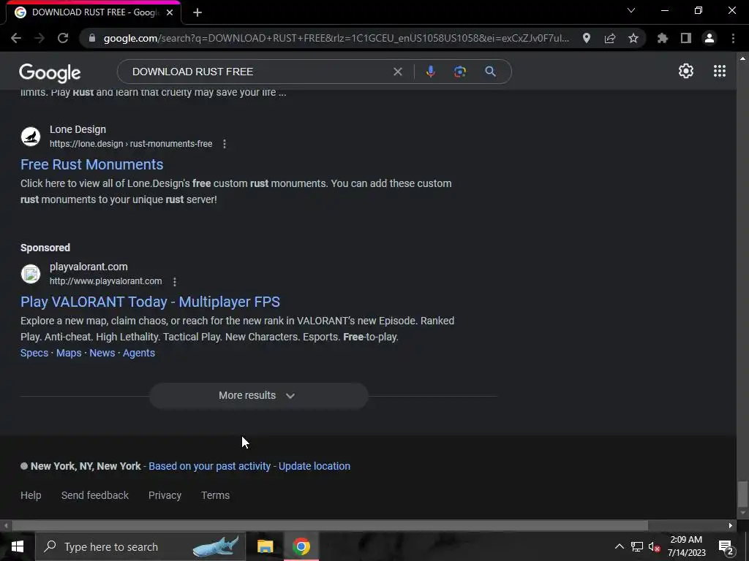The width and height of the screenshot is (749, 561).
Task: Open the Chrome three-dot menu
Action: 733,38
